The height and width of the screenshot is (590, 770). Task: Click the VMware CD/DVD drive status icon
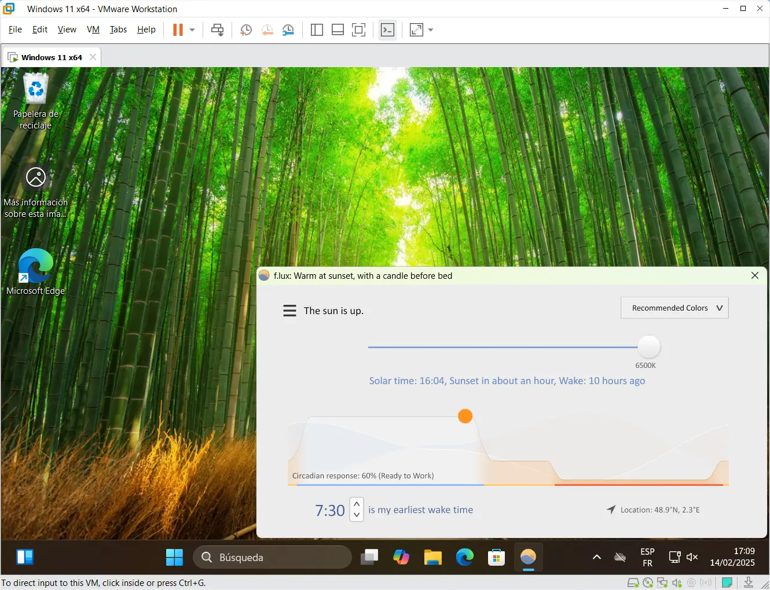click(648, 582)
